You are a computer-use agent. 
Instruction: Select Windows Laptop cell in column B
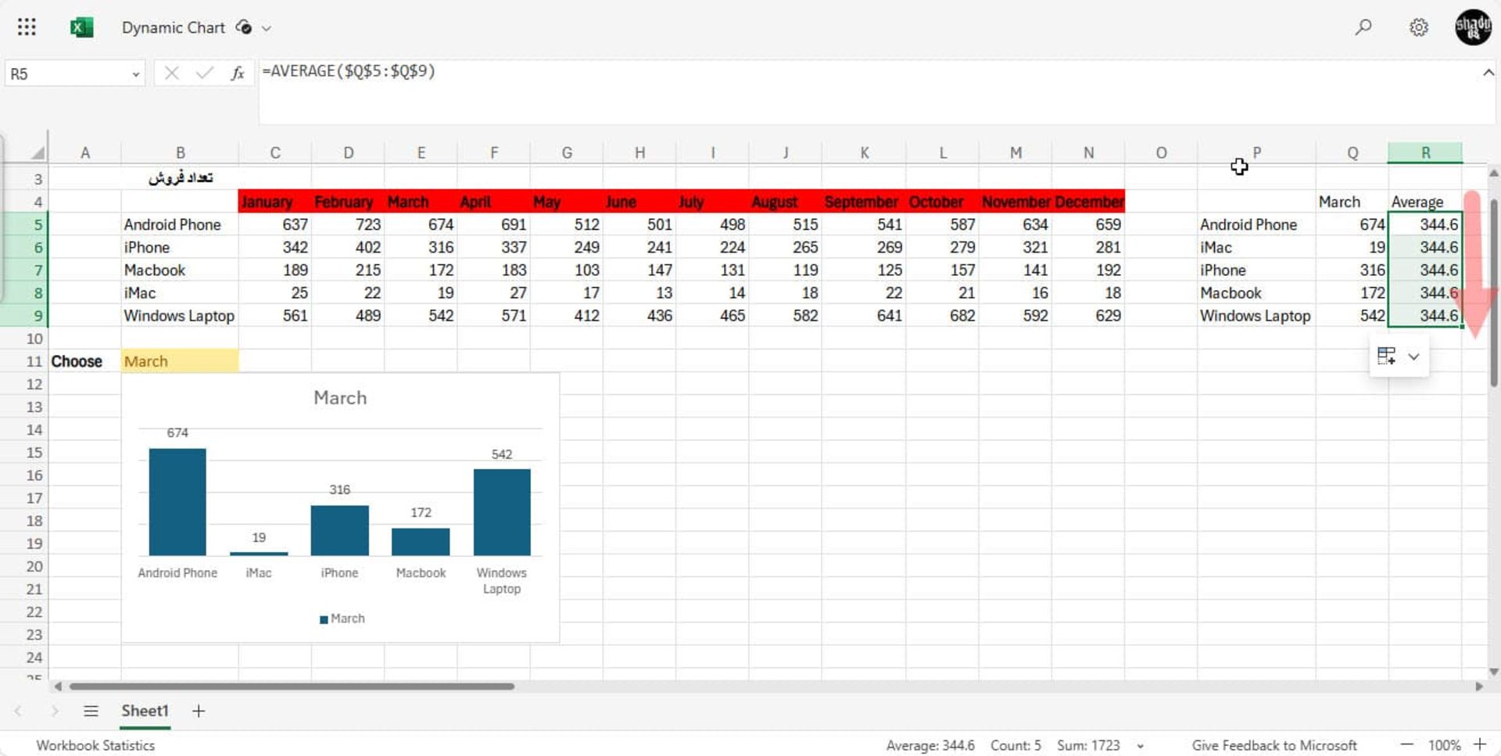(180, 316)
